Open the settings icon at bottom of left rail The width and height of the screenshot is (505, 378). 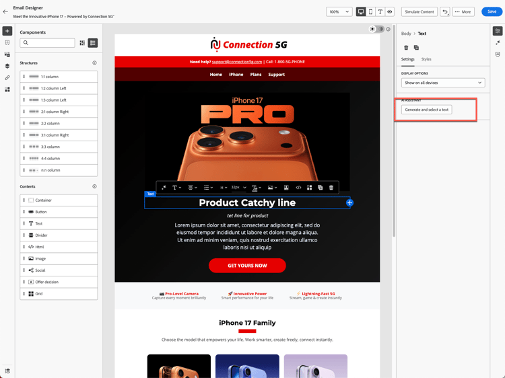(x=7, y=371)
